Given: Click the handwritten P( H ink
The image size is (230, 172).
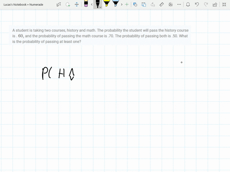Looking at the screenshot, I should coord(58,73).
